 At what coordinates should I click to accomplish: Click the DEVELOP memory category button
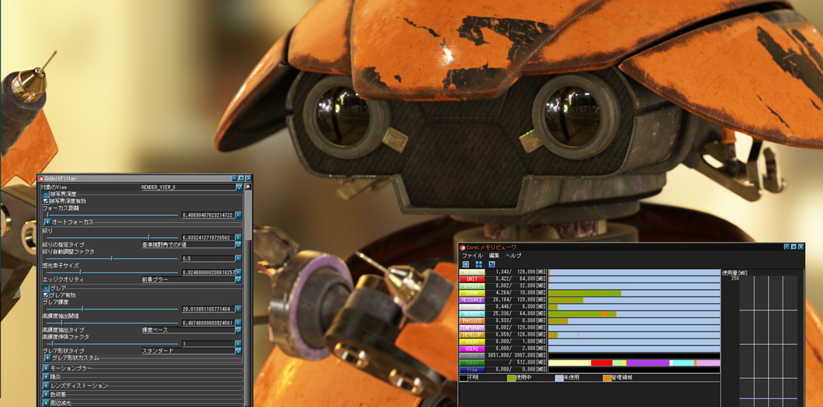(472, 334)
